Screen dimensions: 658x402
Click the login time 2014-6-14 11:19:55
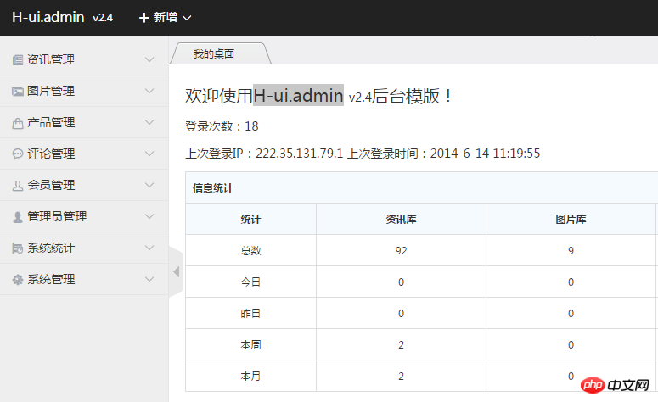pos(485,154)
